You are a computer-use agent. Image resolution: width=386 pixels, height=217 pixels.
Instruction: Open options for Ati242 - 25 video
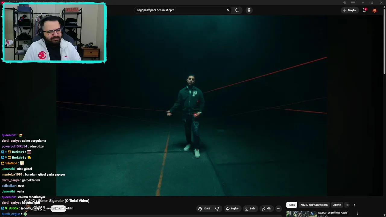click(358, 213)
